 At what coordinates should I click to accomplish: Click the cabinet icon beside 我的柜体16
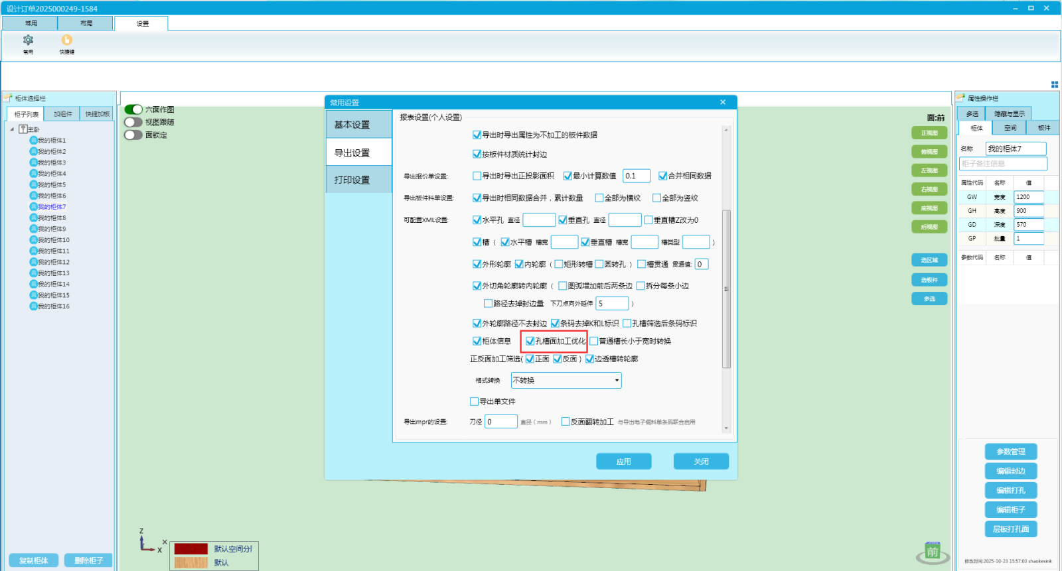tap(33, 306)
